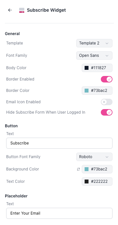This screenshot has width=118, height=225.
Task: Open the Template 2 dropdown
Action: pyautogui.click(x=94, y=43)
